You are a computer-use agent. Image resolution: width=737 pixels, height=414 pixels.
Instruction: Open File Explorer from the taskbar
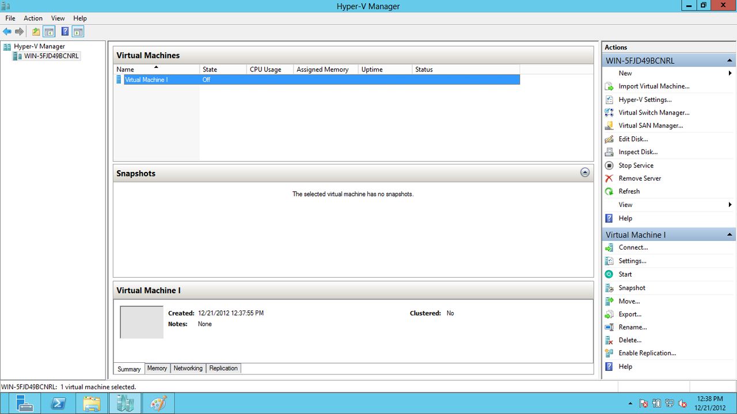[92, 403]
